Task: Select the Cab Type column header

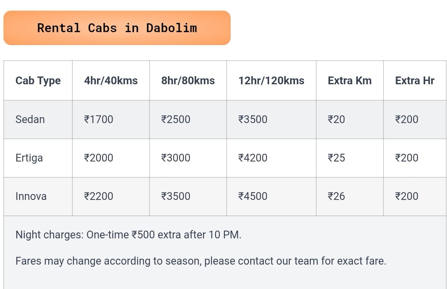Action: pyautogui.click(x=38, y=81)
